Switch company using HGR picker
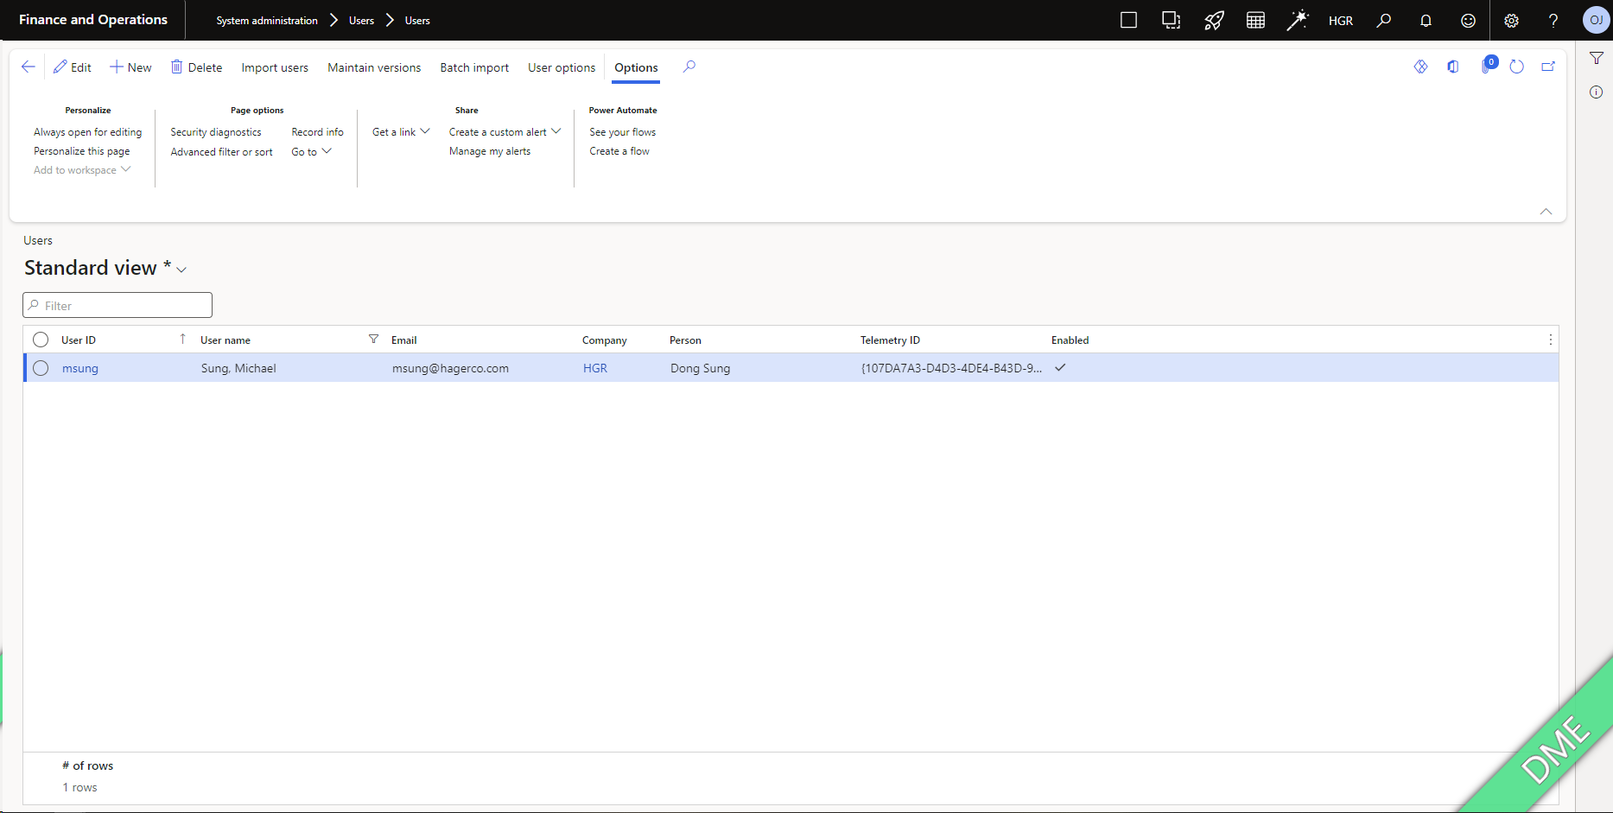Screen dimensions: 1613x813 click(1341, 21)
